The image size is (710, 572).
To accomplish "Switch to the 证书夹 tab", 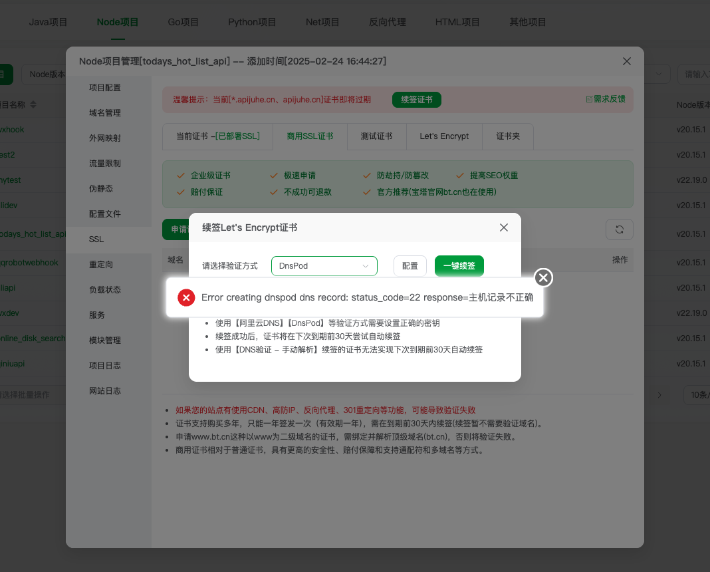I will pos(508,136).
